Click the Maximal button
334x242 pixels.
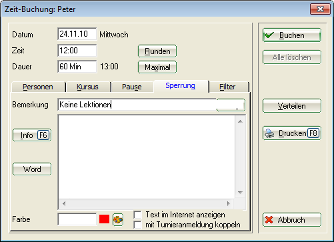157,67
